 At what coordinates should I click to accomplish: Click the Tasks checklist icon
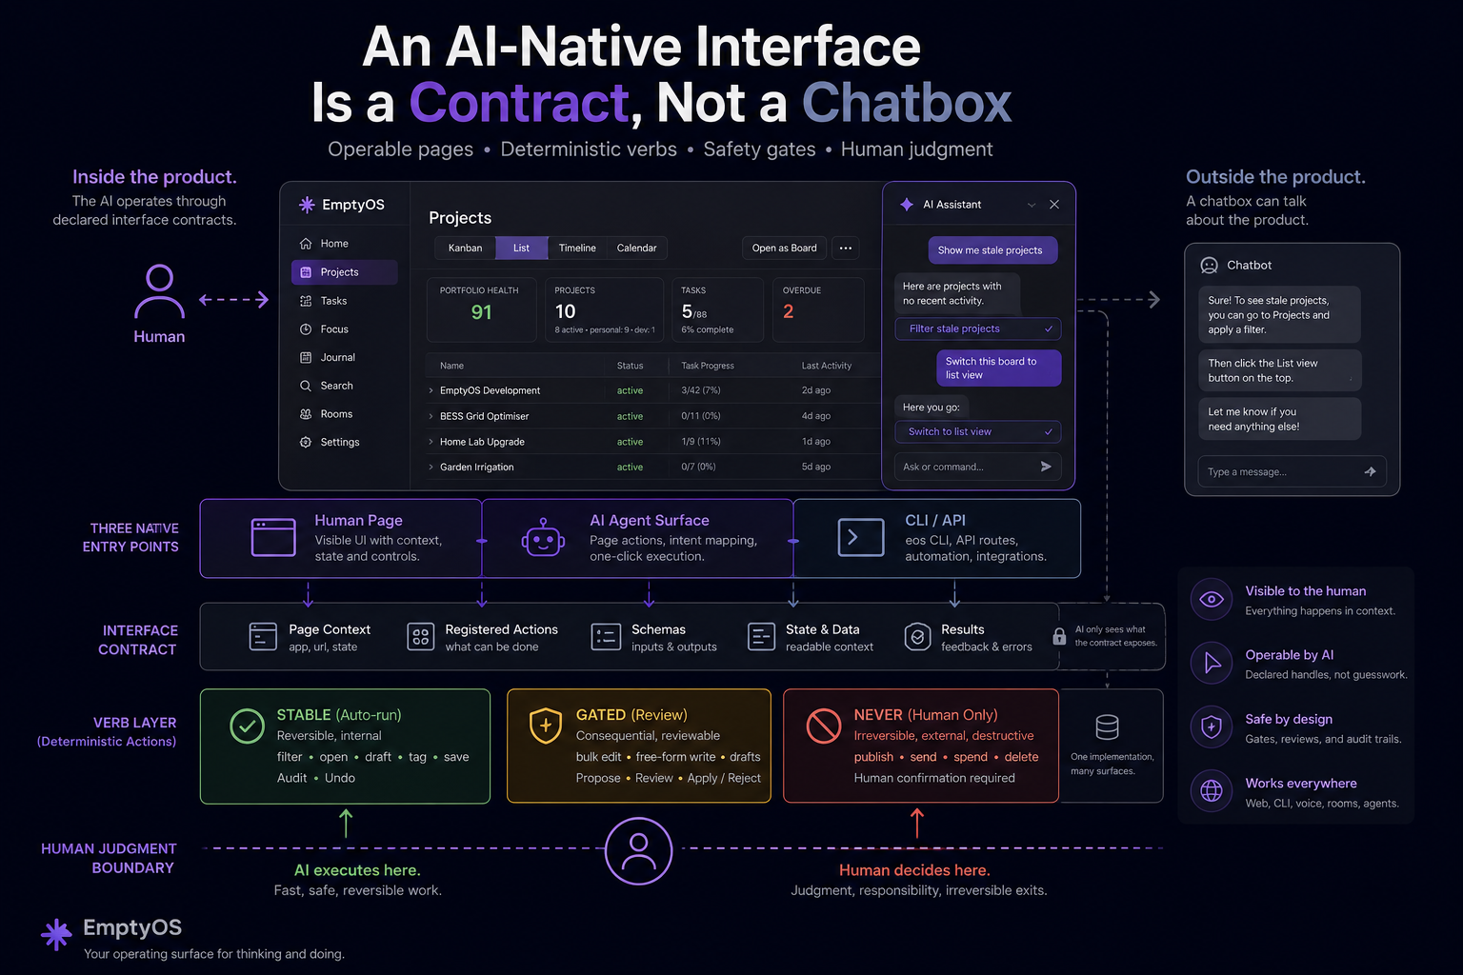(x=306, y=301)
